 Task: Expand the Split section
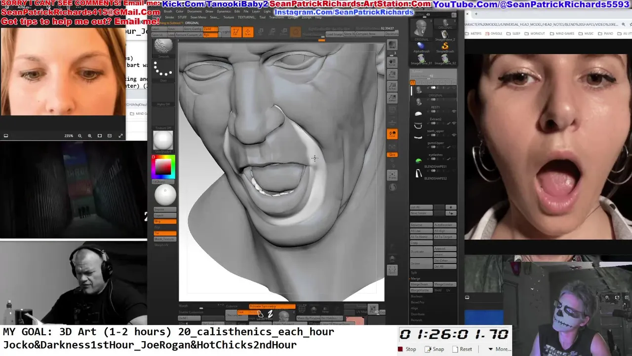(x=414, y=272)
